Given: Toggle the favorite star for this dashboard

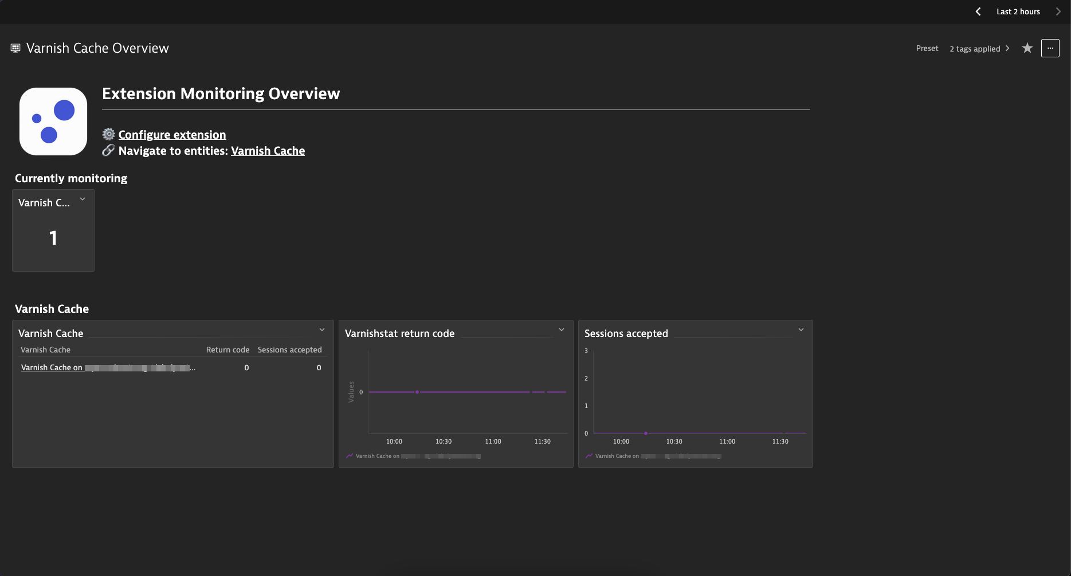Looking at the screenshot, I should pos(1027,48).
